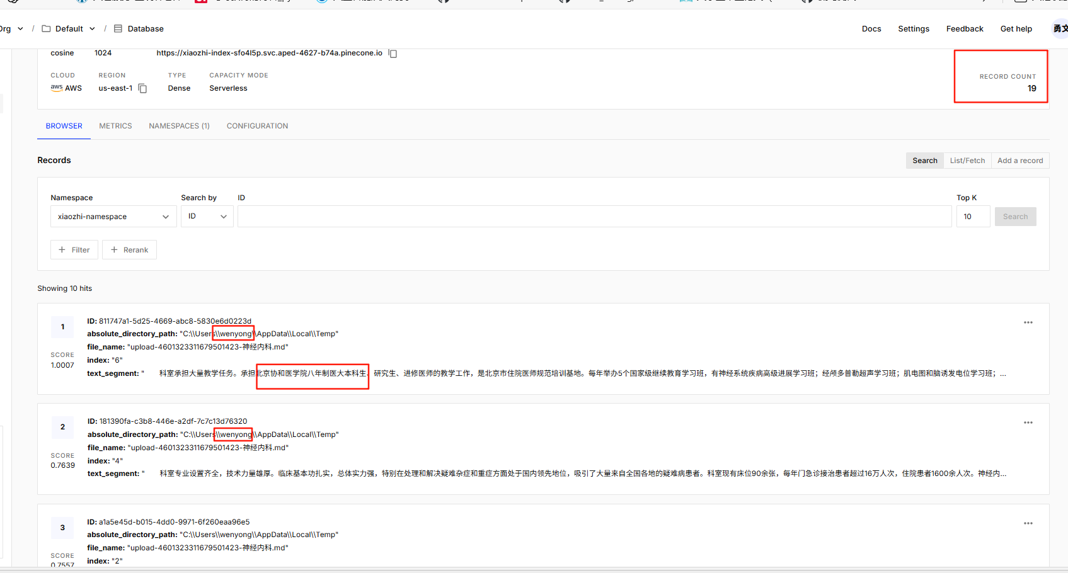Switch to the METRICS tab

click(115, 126)
